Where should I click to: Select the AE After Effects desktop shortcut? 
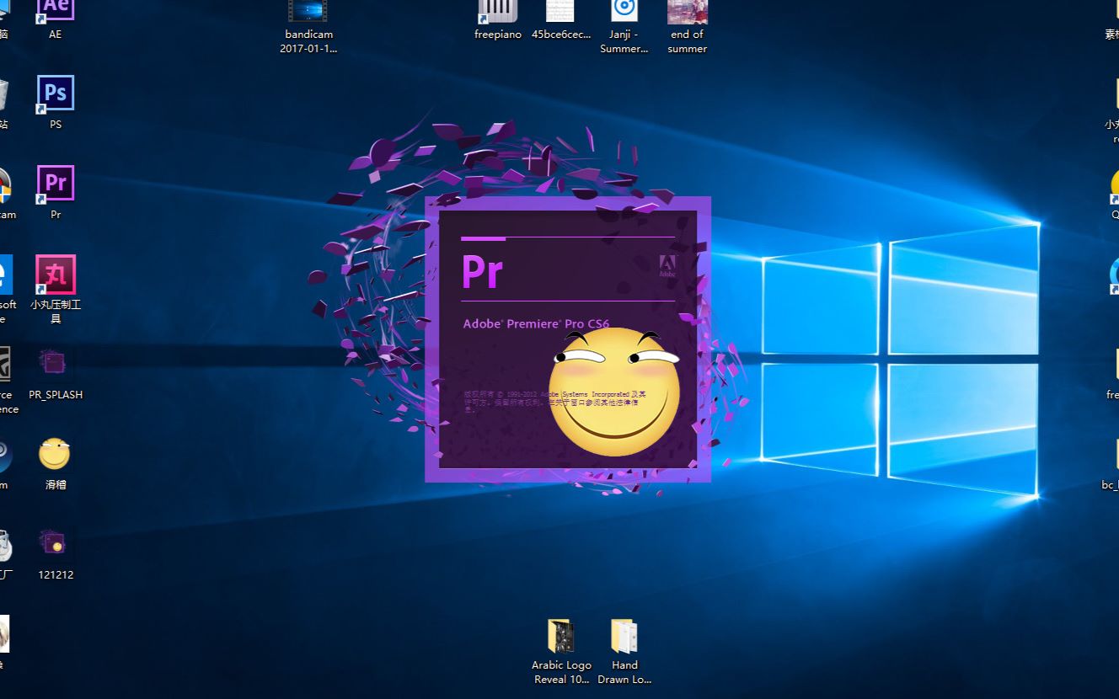[56, 19]
